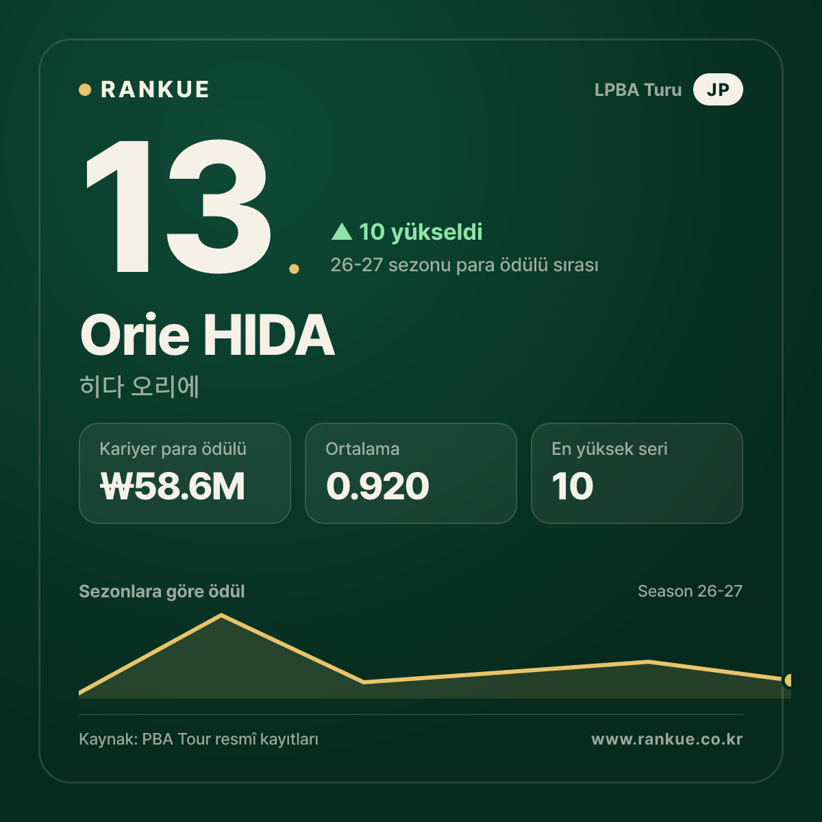Click "Kaynak: PBA Tour resmî kayıtları" text
The height and width of the screenshot is (822, 822).
tap(199, 740)
